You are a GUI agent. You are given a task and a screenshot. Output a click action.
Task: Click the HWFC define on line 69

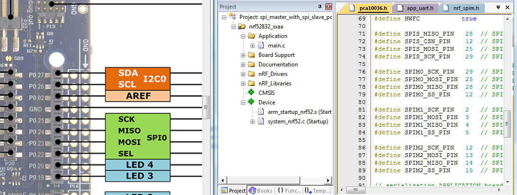click(412, 19)
